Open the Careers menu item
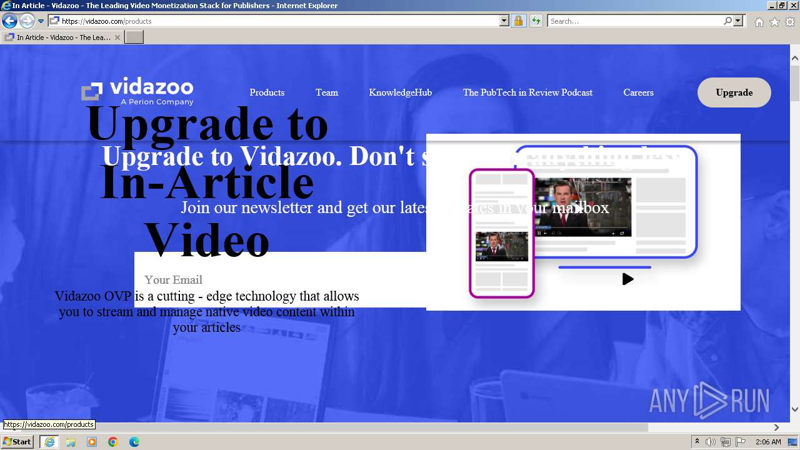The image size is (800, 450). [x=638, y=92]
